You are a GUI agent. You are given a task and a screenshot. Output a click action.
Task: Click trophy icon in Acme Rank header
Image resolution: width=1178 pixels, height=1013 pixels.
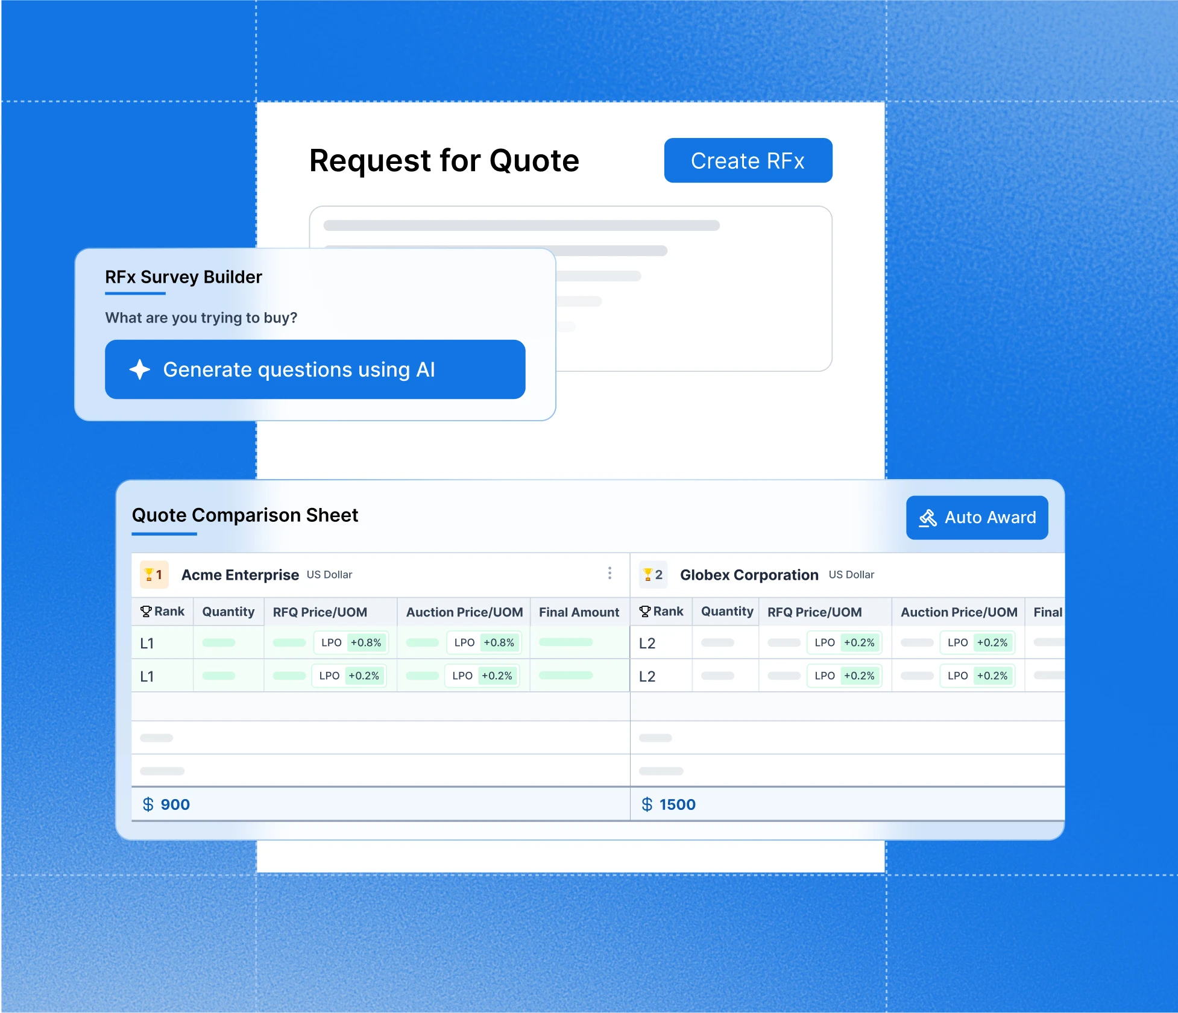tap(146, 612)
